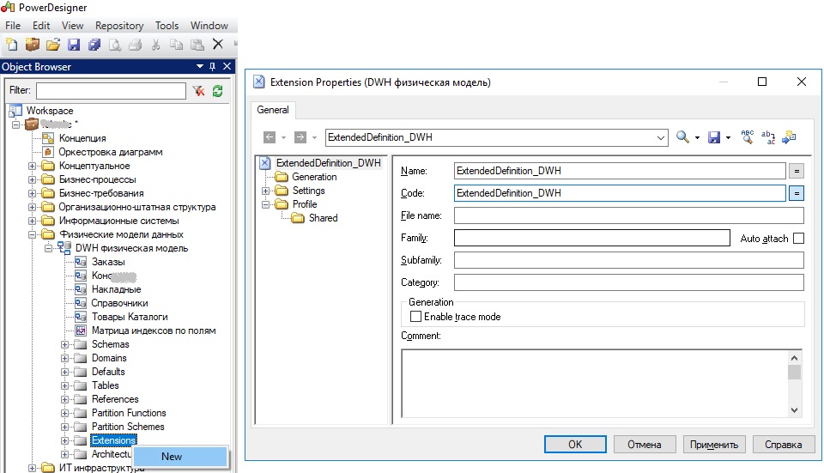
Task: Enable trace mode checkbox
Action: pyautogui.click(x=415, y=317)
